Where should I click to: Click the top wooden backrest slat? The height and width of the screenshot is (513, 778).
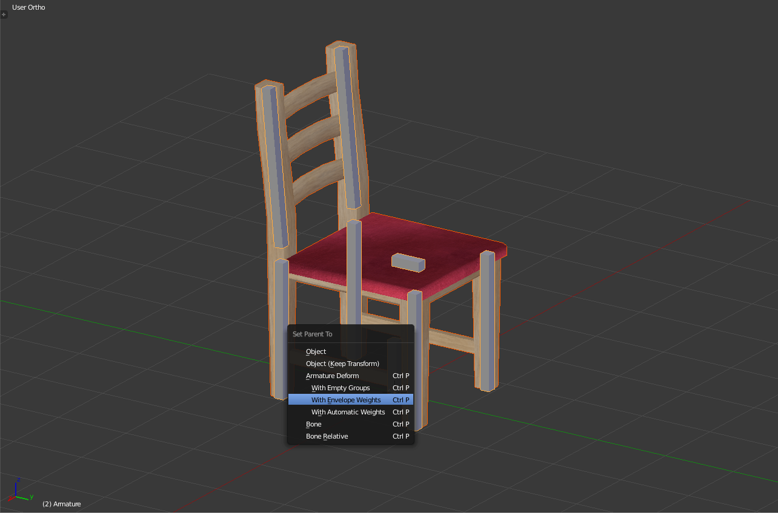click(309, 90)
